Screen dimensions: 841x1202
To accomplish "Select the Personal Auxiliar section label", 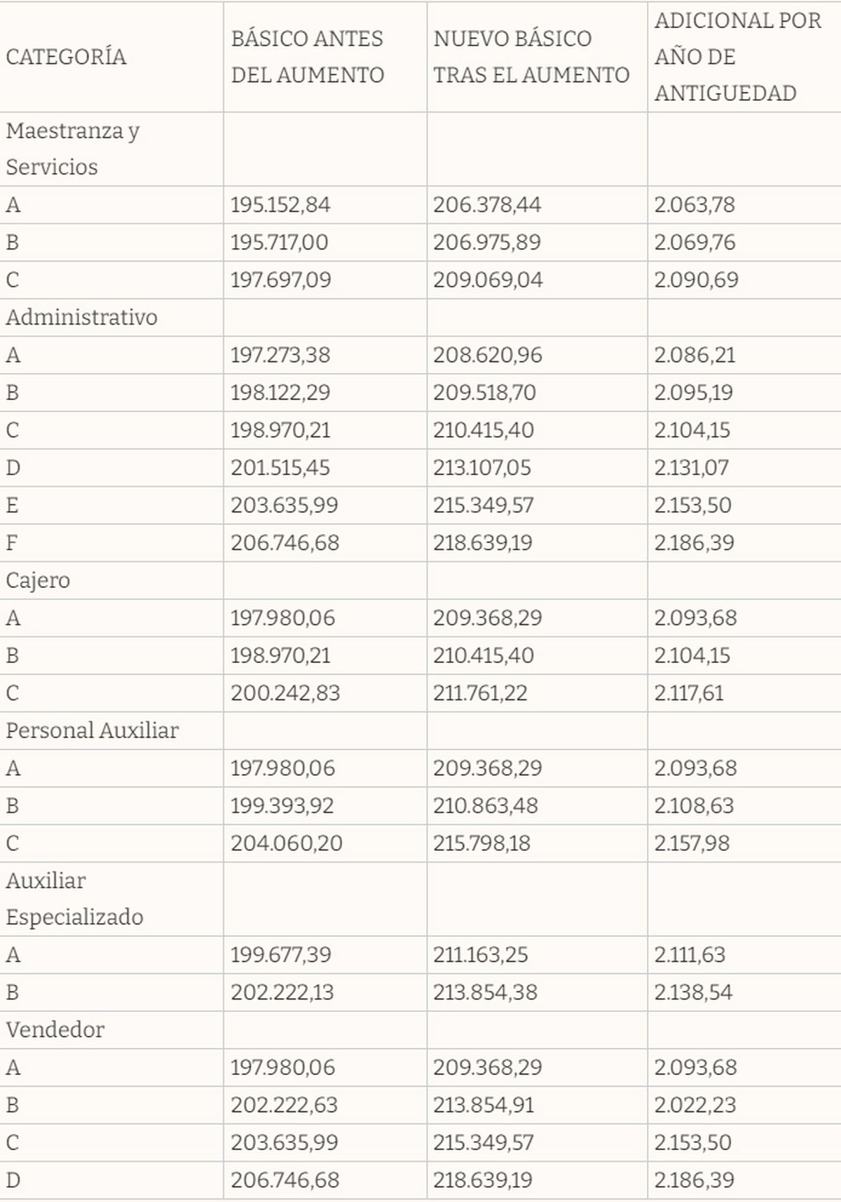I will click(x=92, y=730).
